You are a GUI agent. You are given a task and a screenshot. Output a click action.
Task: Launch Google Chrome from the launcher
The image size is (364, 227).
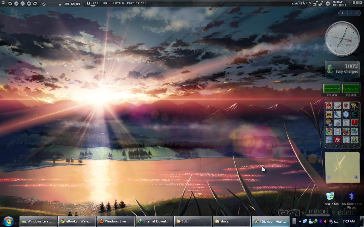coord(329,131)
